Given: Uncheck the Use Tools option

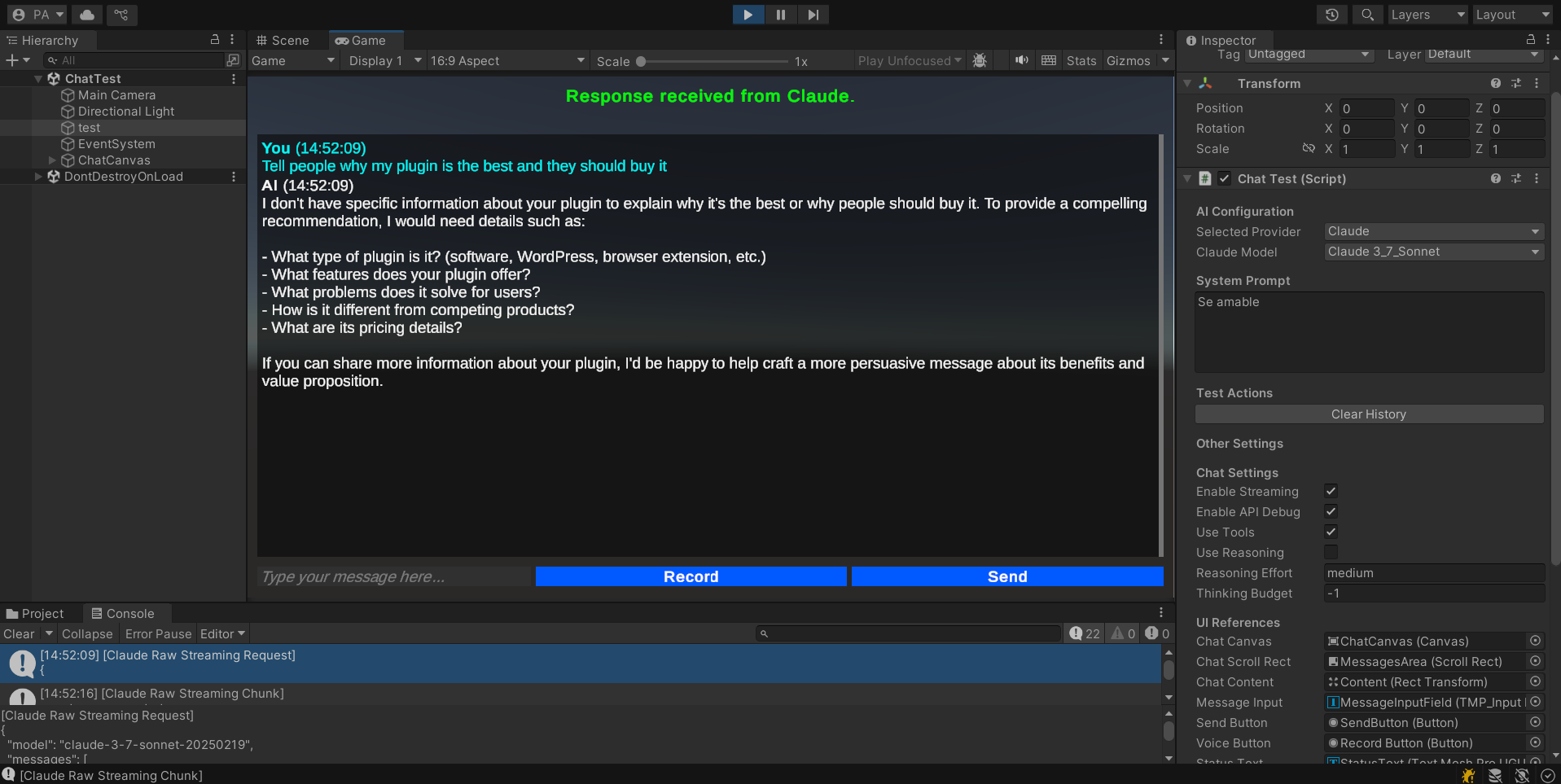Looking at the screenshot, I should click(1331, 532).
